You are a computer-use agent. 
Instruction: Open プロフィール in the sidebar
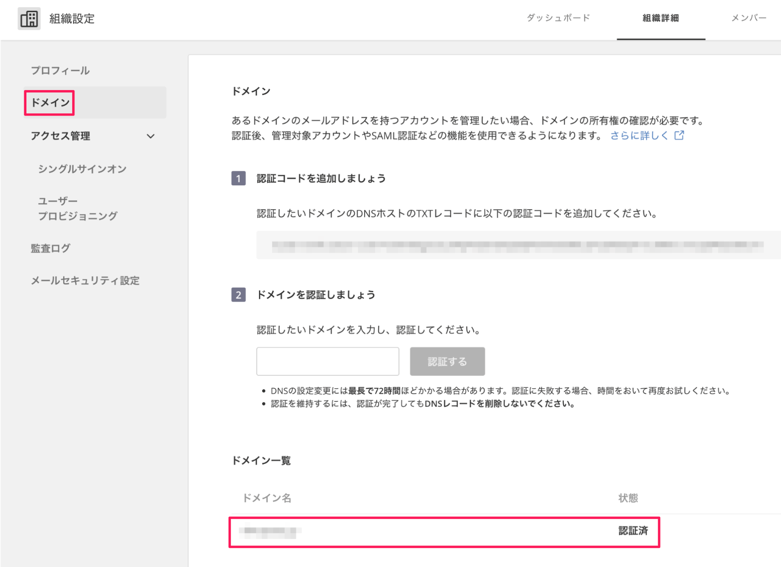tap(60, 70)
